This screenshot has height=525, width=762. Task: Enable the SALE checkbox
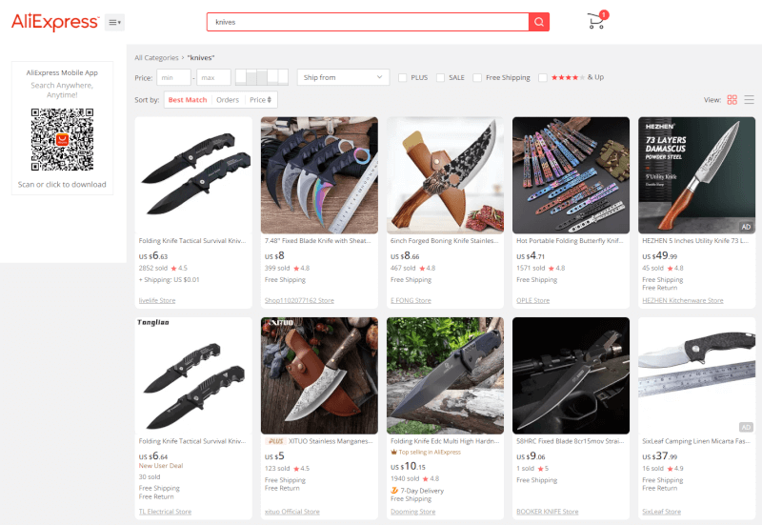440,78
